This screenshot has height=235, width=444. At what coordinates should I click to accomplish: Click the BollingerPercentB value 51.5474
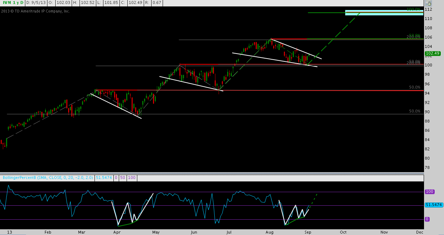(x=103, y=177)
